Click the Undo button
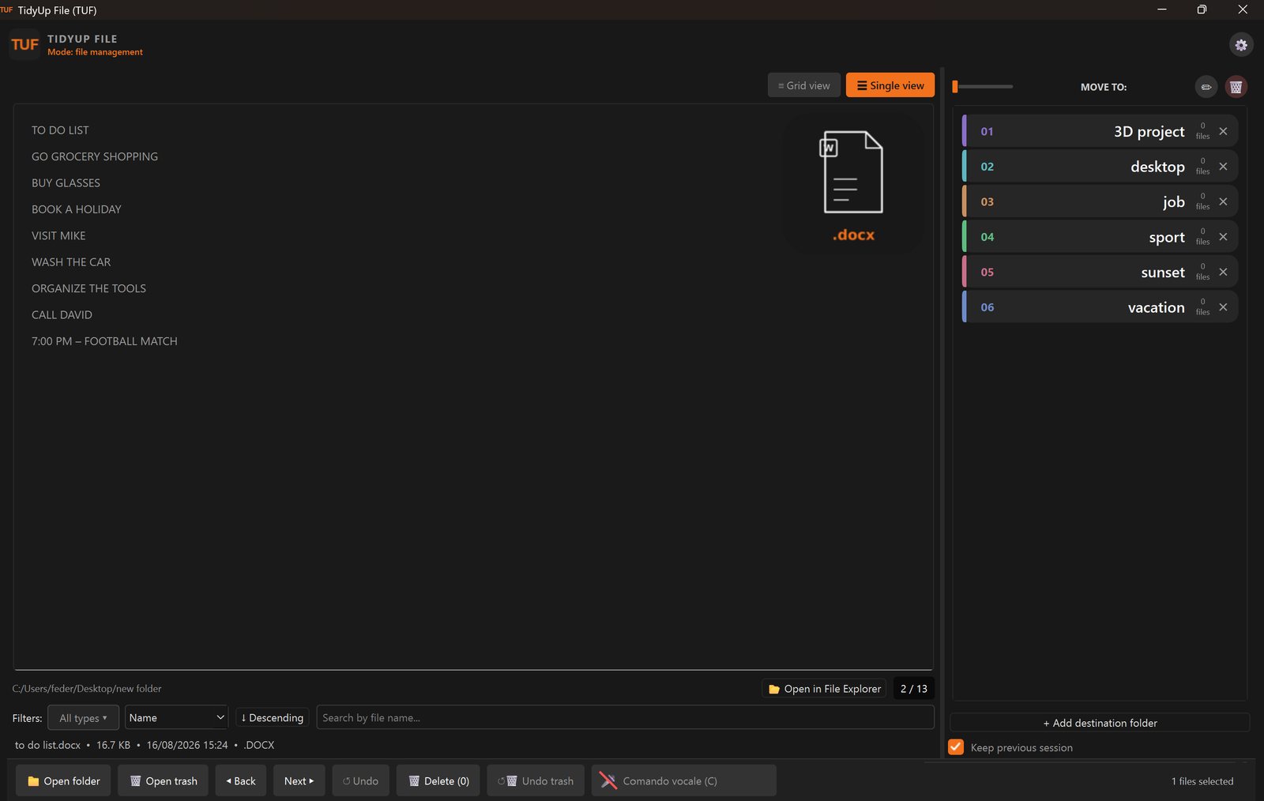 360,780
